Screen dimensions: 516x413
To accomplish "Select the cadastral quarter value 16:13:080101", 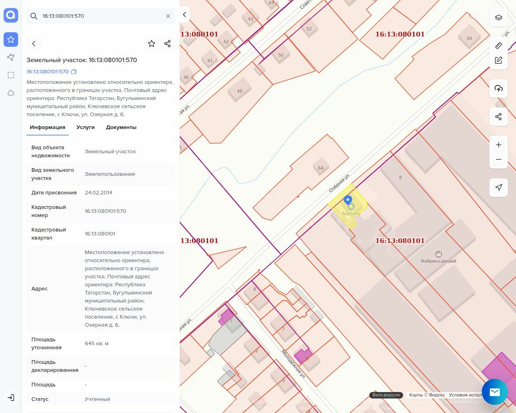I will [x=100, y=234].
